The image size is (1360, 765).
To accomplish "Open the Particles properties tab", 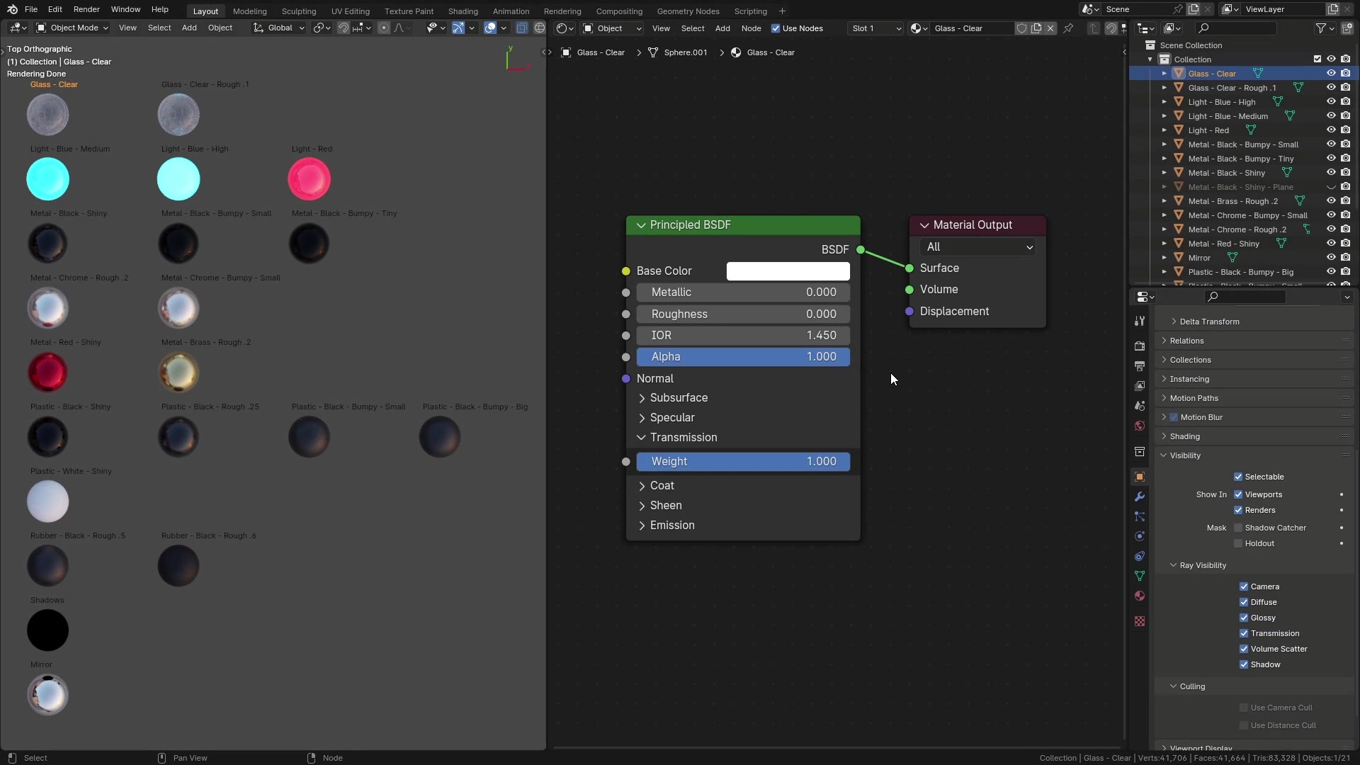I will pos(1140,516).
